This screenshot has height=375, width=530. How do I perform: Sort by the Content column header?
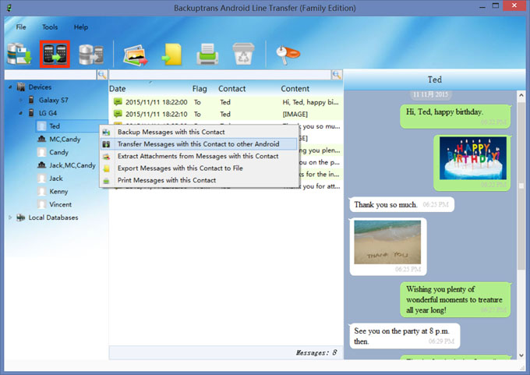pyautogui.click(x=295, y=89)
